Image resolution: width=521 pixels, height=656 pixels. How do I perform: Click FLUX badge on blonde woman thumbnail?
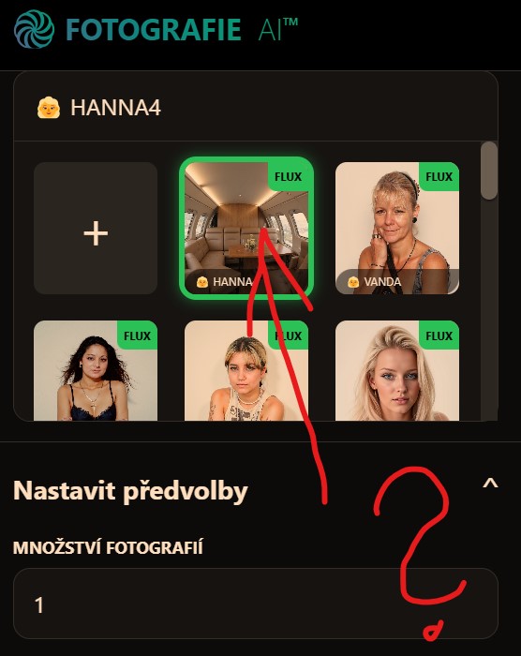tap(439, 335)
